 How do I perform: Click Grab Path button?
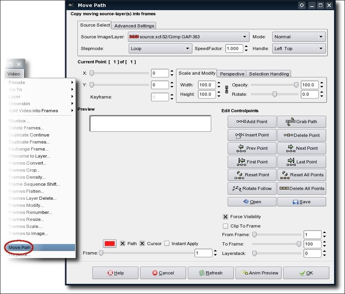point(302,122)
